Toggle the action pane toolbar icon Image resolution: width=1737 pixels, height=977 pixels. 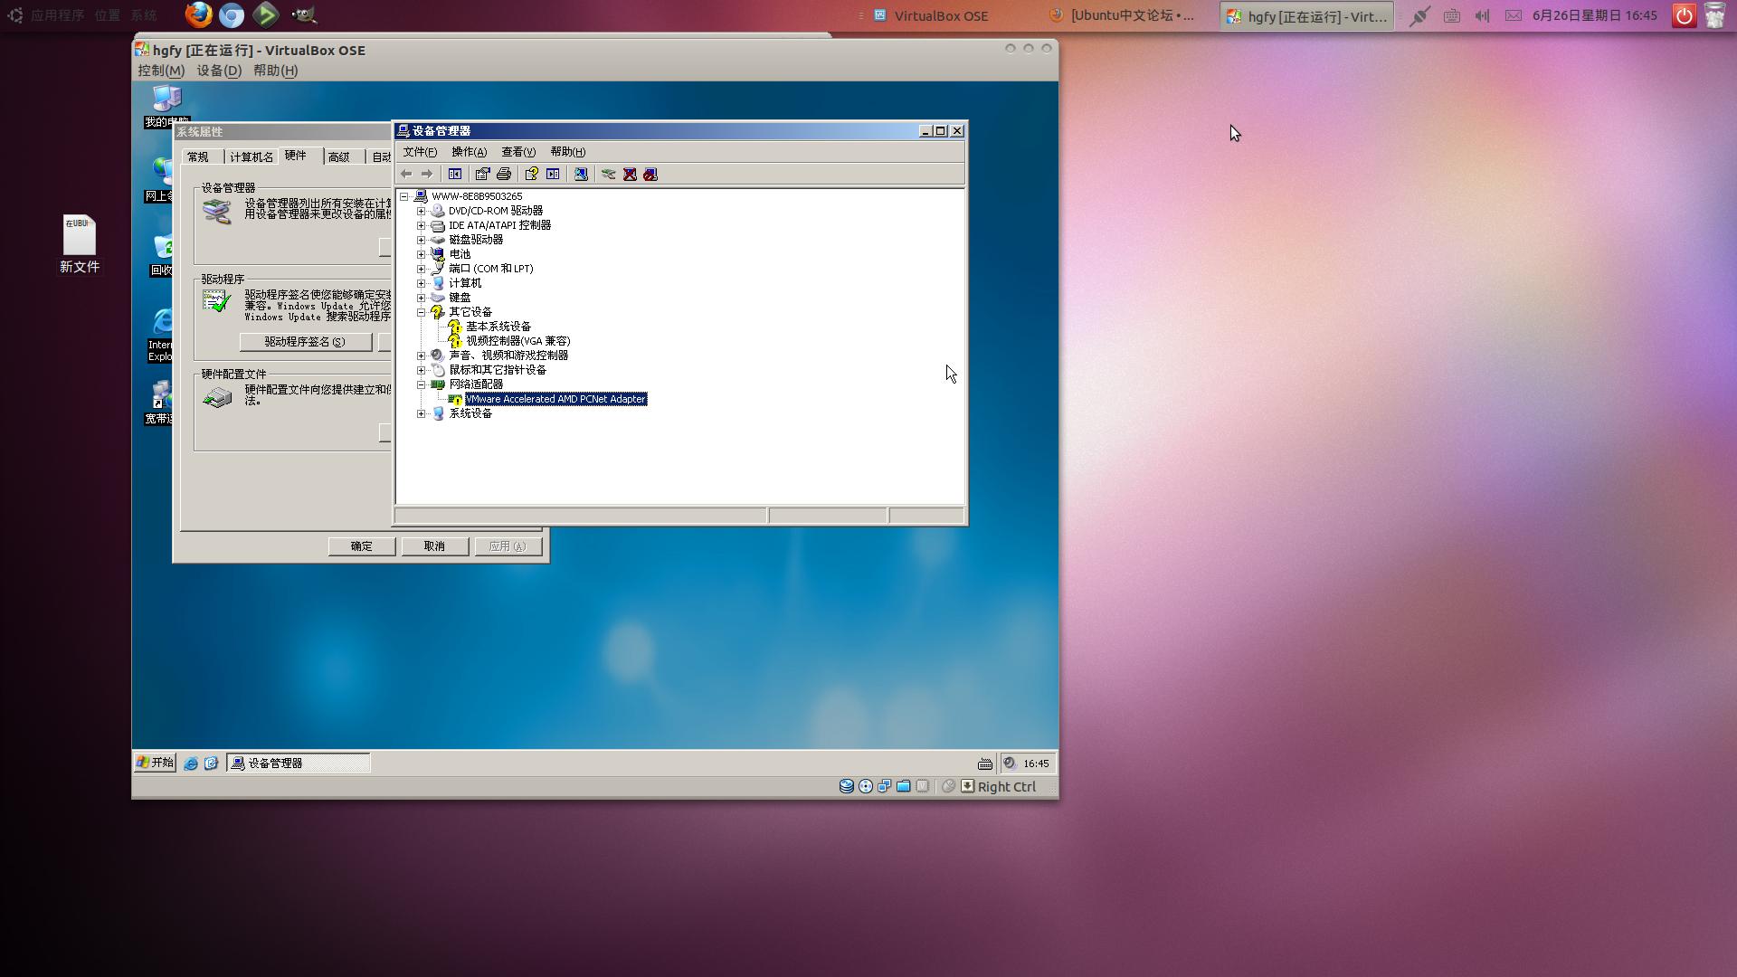tap(553, 174)
